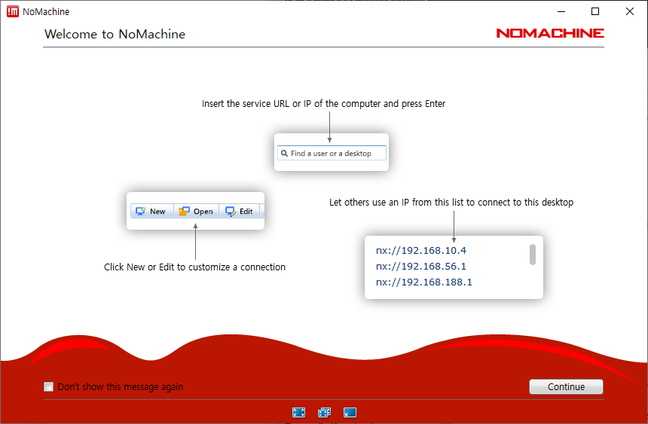Click "Click New or Edit to customize a connection" text
Image resolution: width=648 pixels, height=424 pixels.
(x=194, y=267)
